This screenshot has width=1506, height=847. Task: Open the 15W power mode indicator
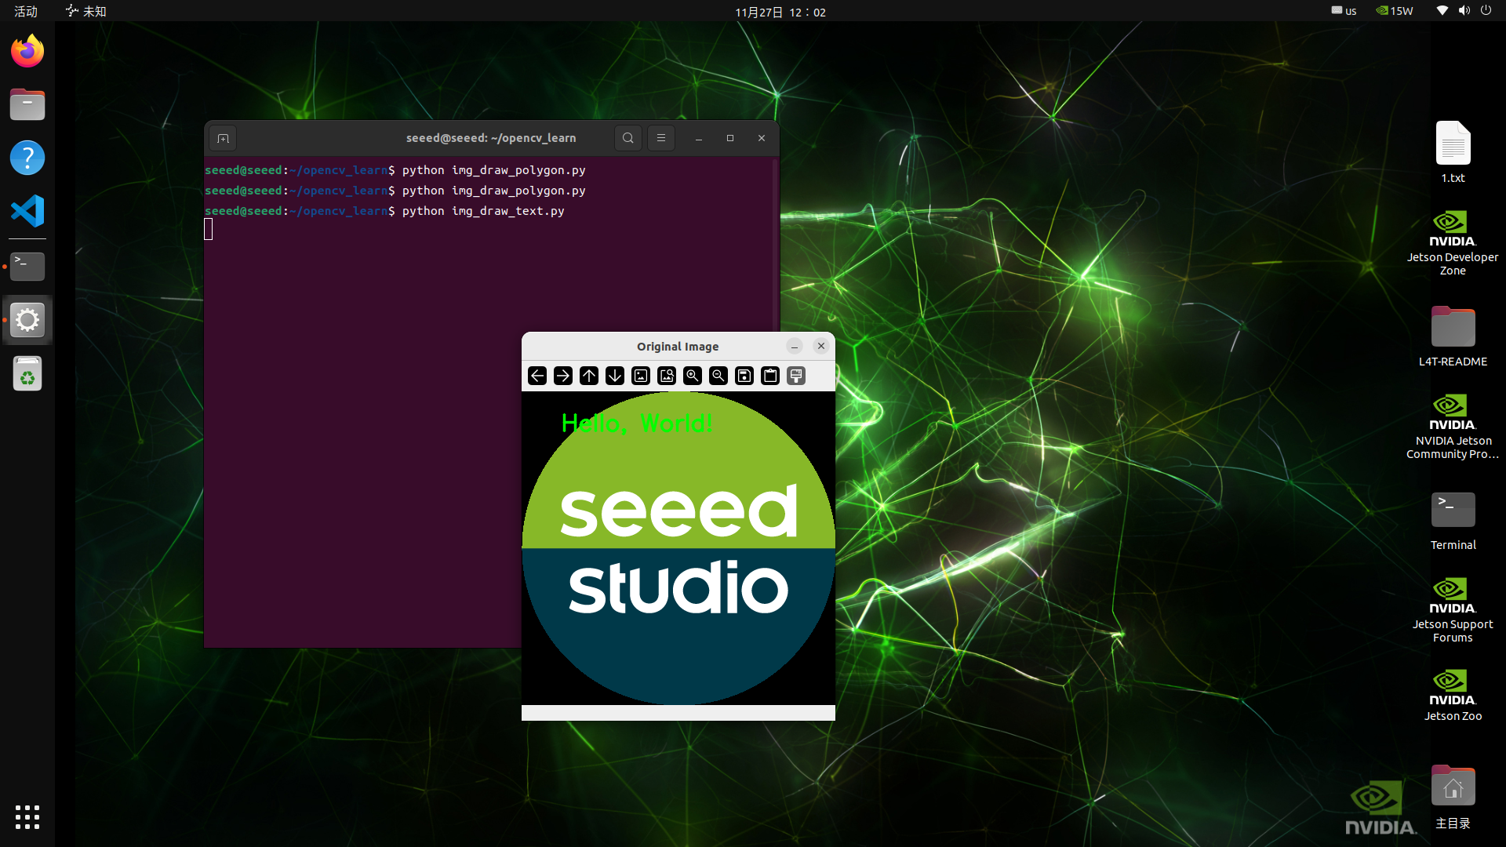1395,11
